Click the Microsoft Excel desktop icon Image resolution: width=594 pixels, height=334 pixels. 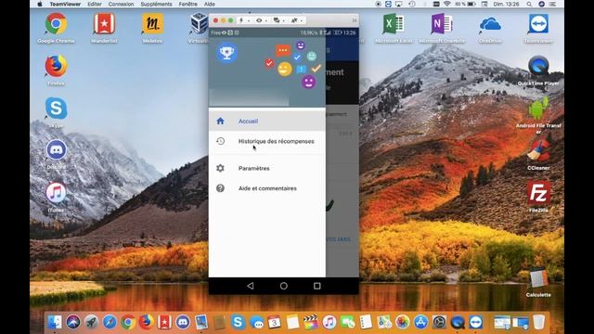pyautogui.click(x=394, y=24)
